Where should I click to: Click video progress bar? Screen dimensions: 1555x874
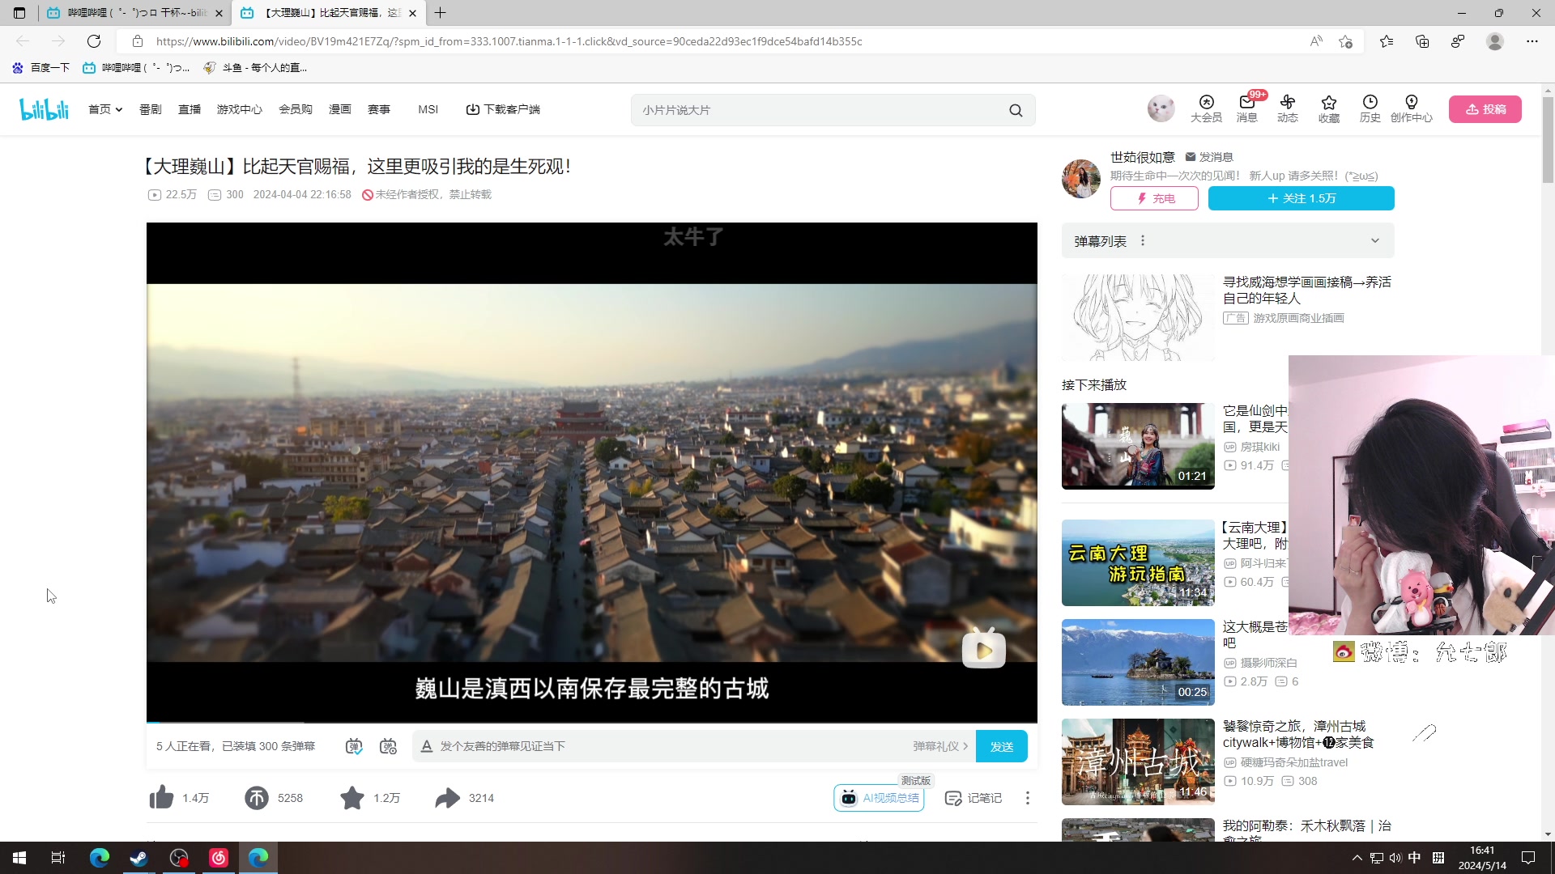[591, 721]
